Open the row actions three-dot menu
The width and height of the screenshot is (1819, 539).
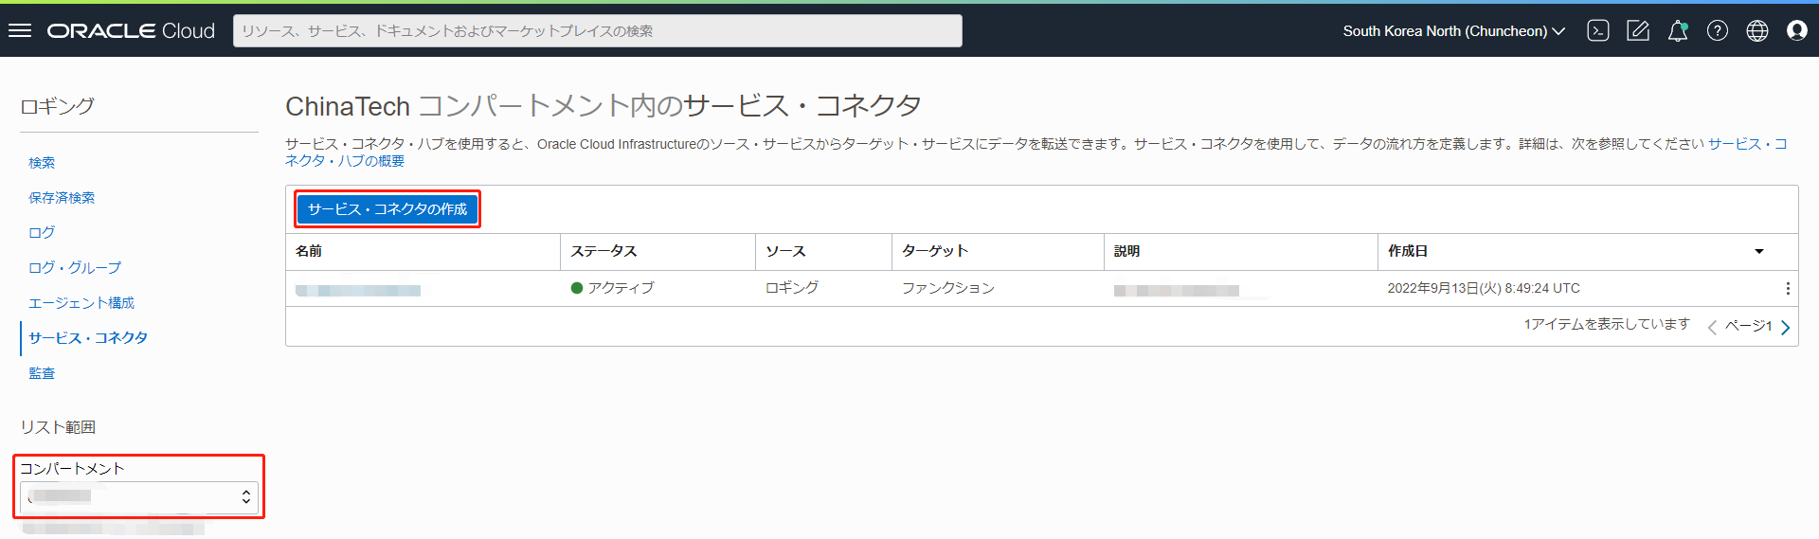point(1788,289)
